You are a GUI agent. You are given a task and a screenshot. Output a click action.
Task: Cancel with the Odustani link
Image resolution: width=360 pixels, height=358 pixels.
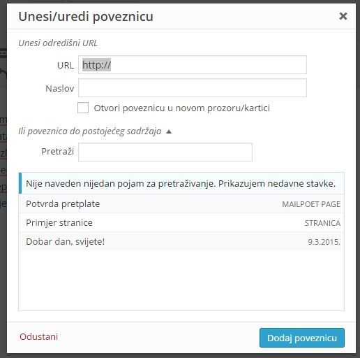(39, 337)
